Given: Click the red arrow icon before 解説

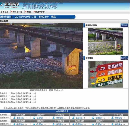Looking at the screenshot, I should coord(26,12).
